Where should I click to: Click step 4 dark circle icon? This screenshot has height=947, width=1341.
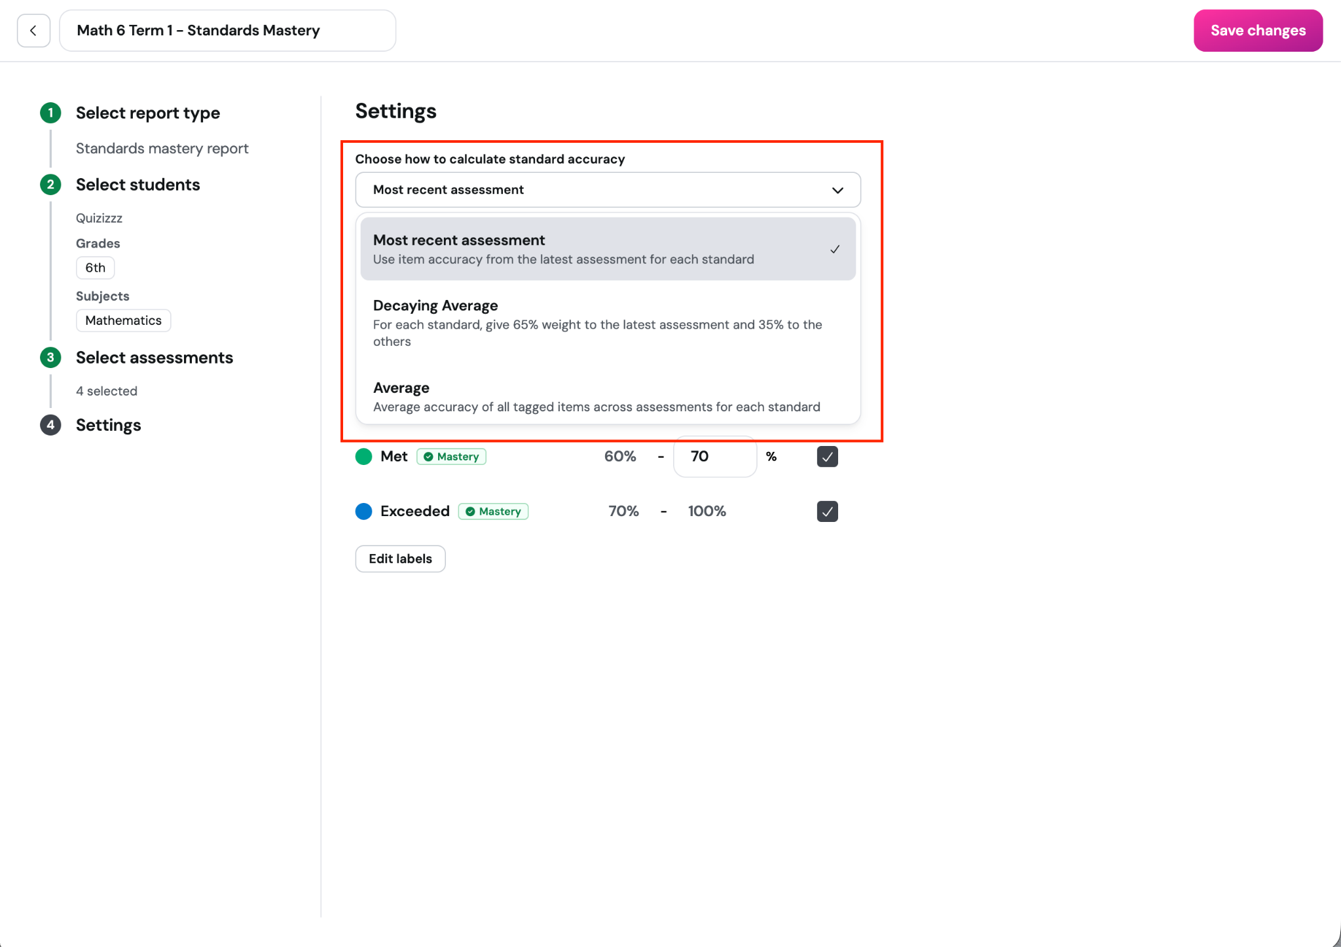pyautogui.click(x=50, y=425)
